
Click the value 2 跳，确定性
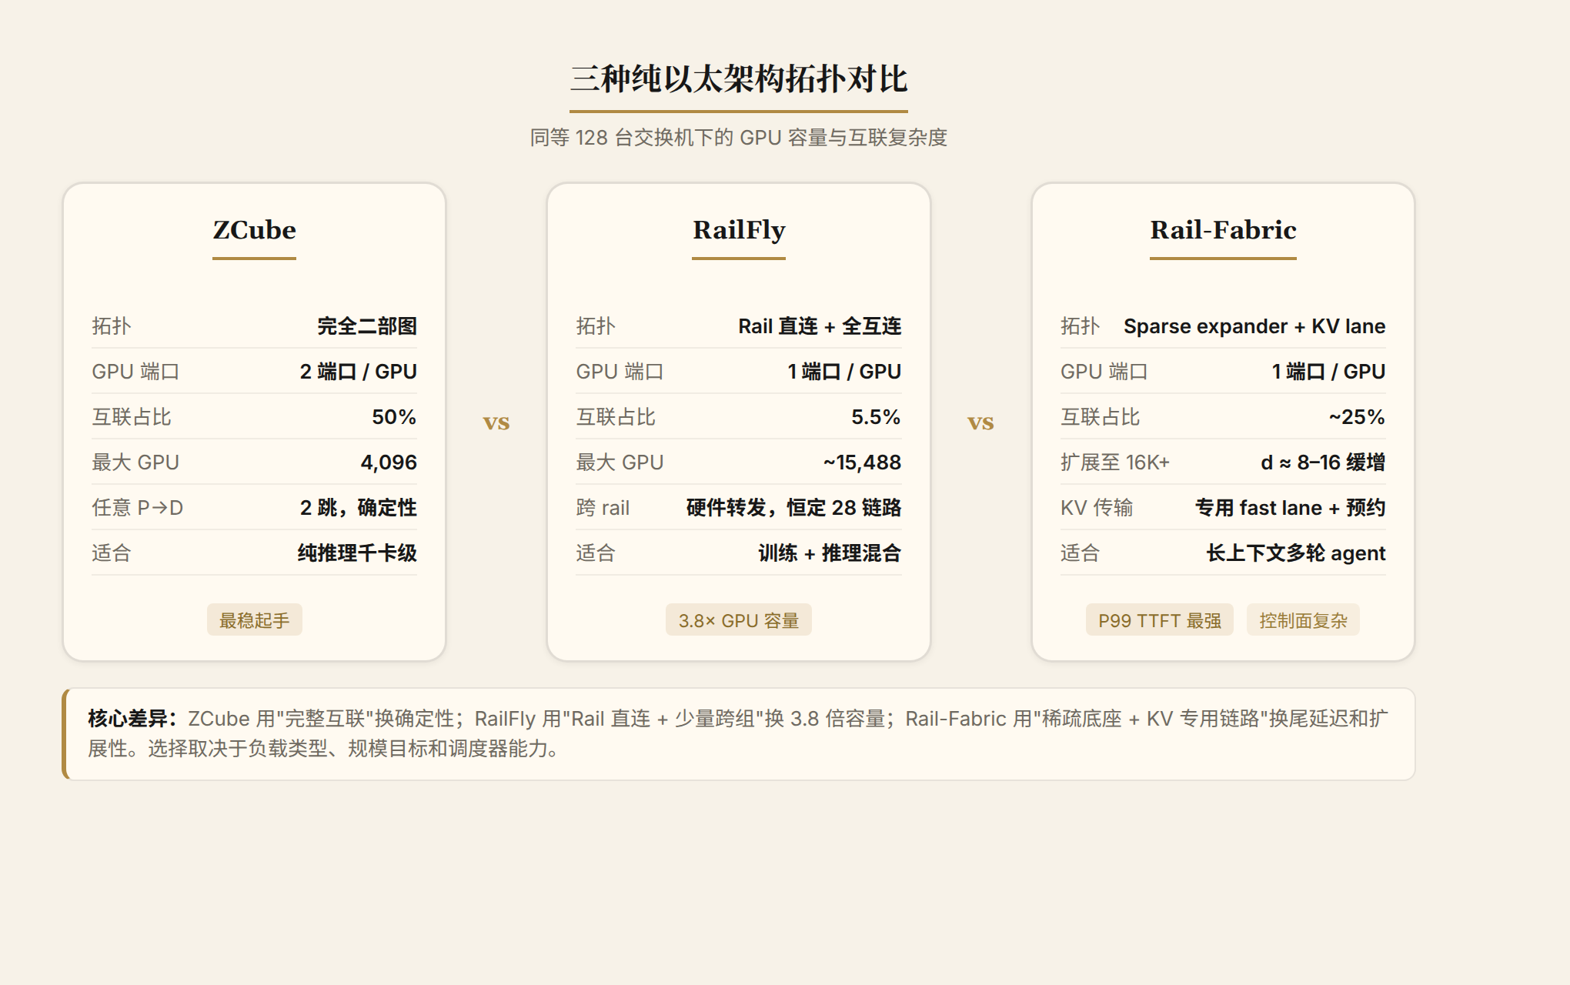(358, 508)
